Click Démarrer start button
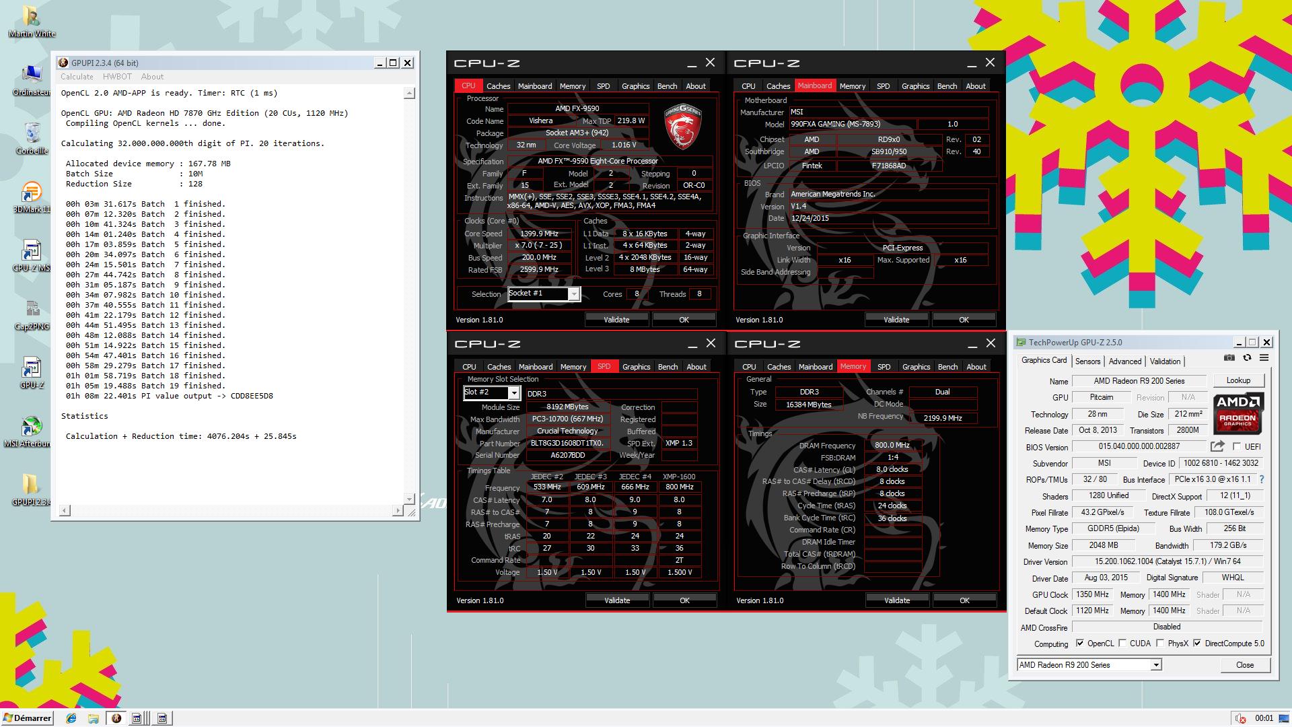 [x=27, y=718]
